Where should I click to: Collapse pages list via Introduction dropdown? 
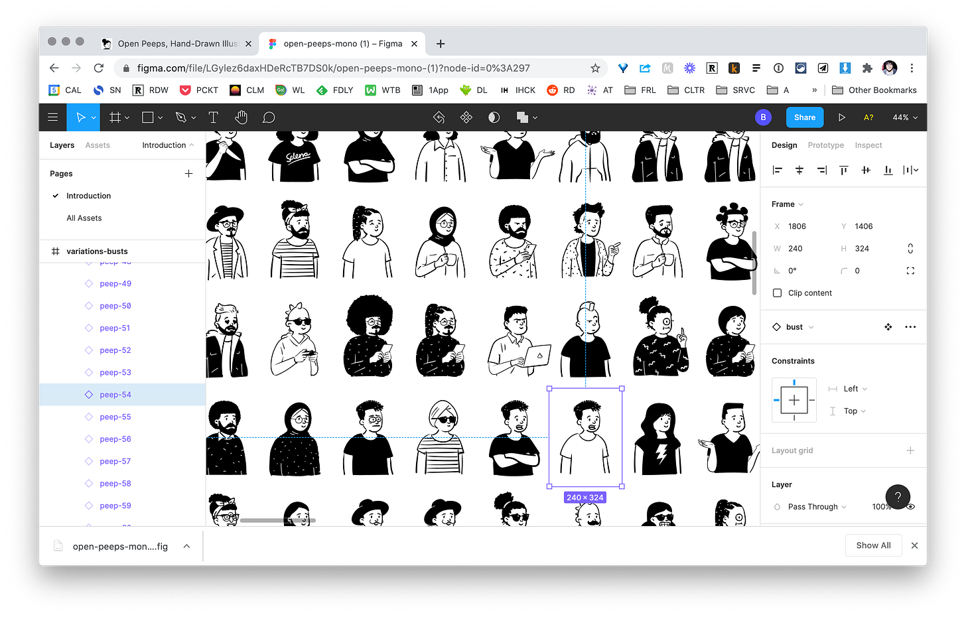pyautogui.click(x=168, y=145)
